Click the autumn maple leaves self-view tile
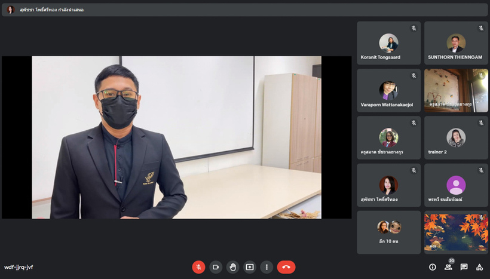The width and height of the screenshot is (490, 279). click(x=456, y=232)
